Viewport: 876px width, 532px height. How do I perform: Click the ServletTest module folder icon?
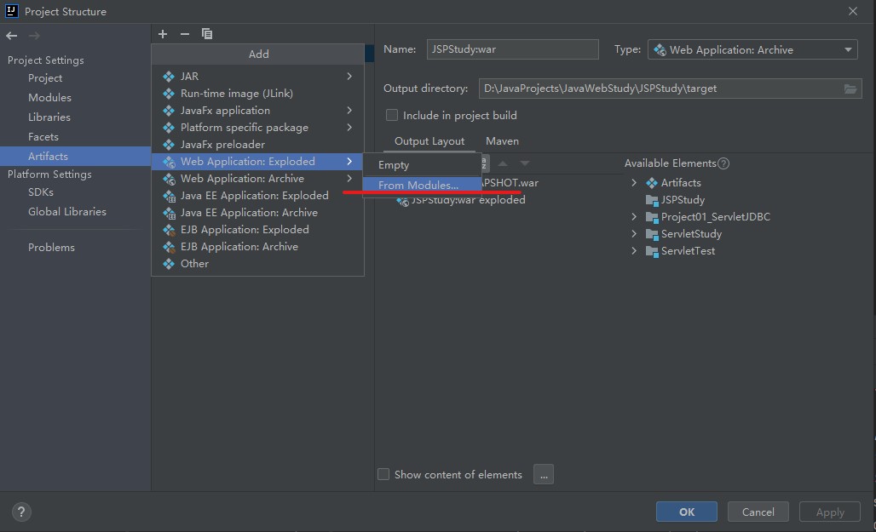tap(652, 251)
